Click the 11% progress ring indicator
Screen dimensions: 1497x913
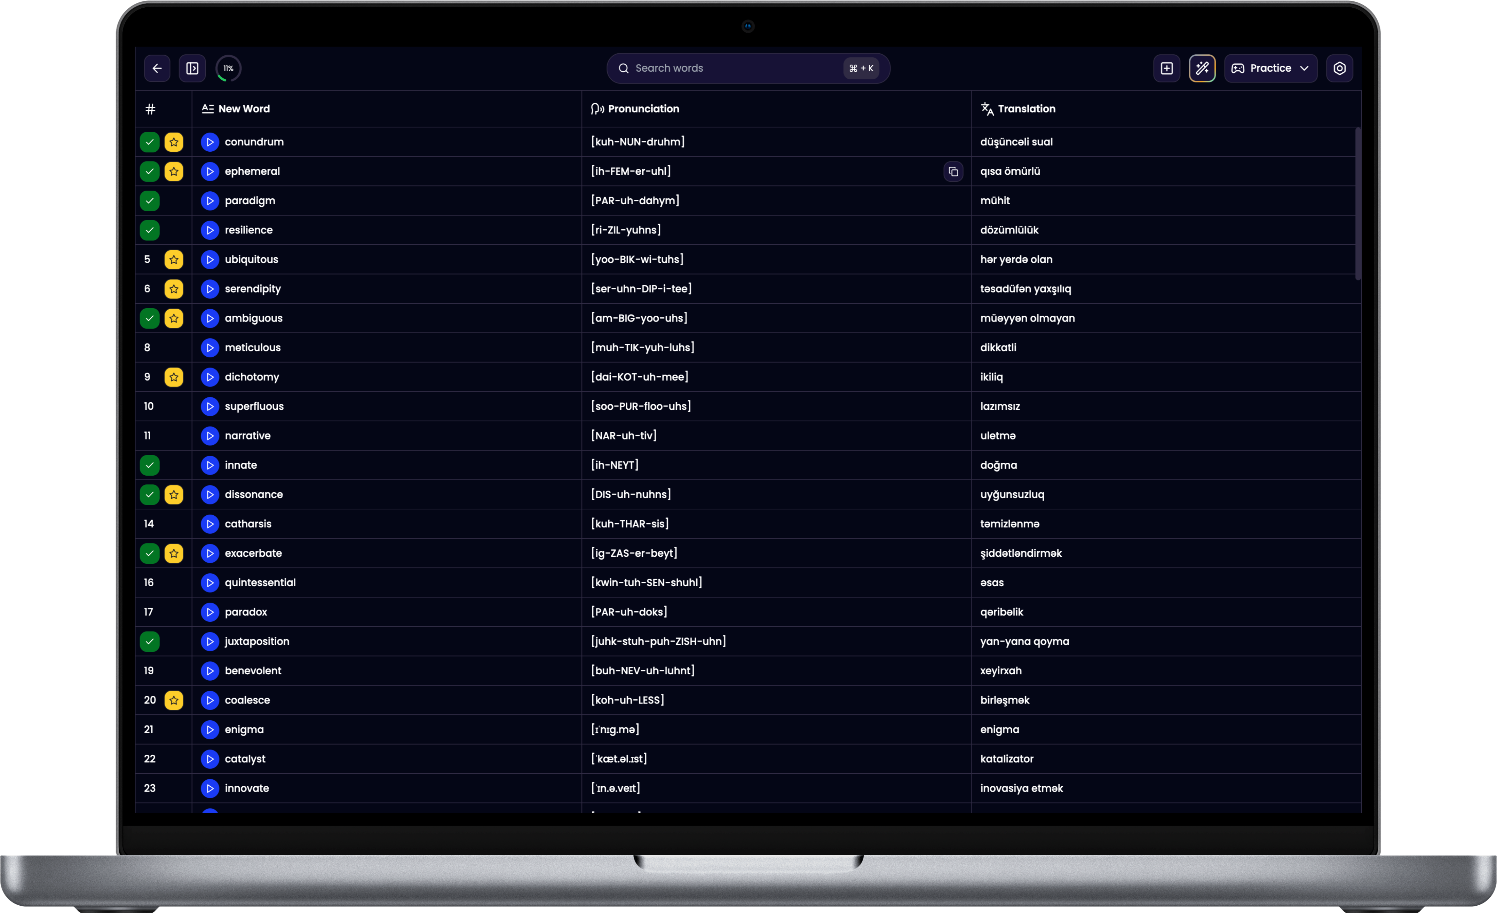tap(228, 68)
